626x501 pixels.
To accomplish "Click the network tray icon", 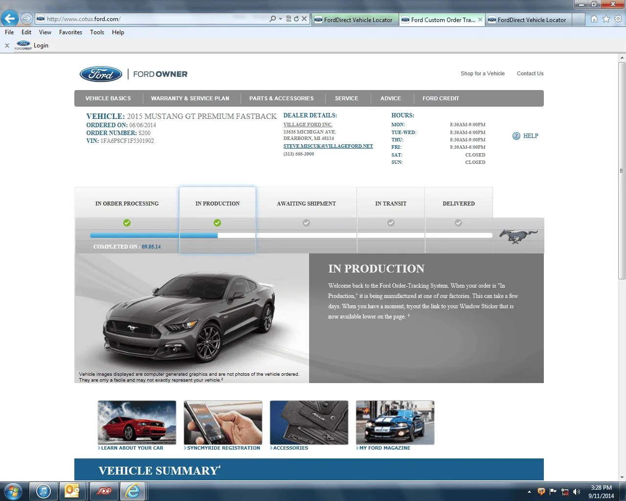I will click(565, 492).
